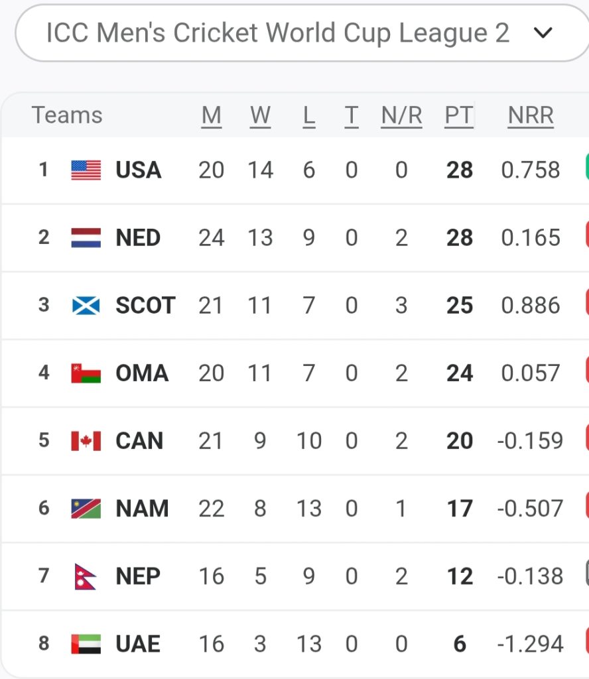
Task: Click the L losses column header
Action: [308, 115]
